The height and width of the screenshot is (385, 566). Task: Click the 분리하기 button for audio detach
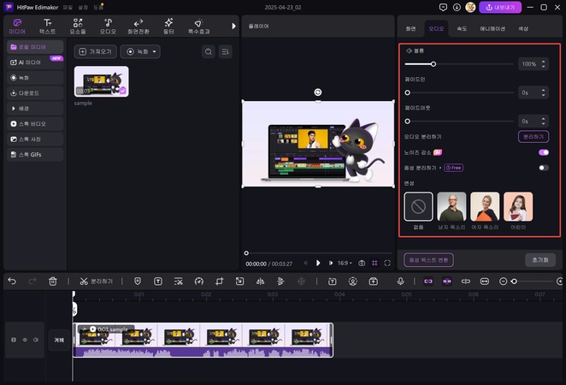(x=534, y=136)
